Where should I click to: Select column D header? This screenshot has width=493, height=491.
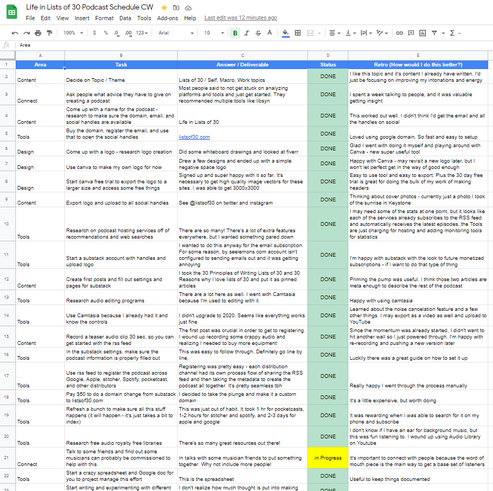328,55
